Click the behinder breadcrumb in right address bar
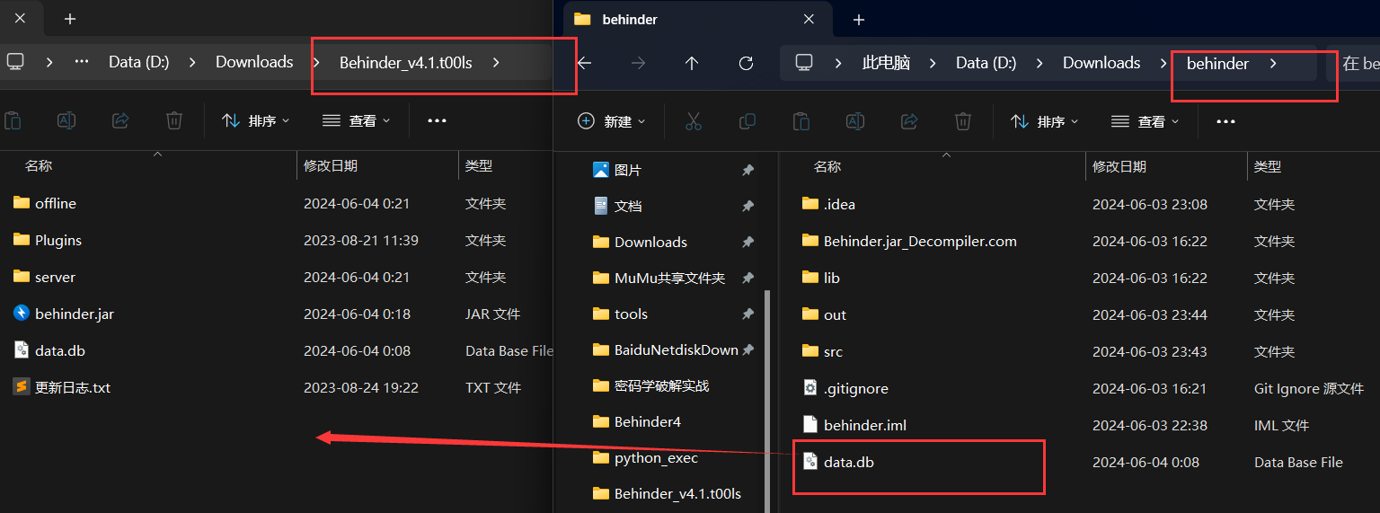The width and height of the screenshot is (1380, 513). pyautogui.click(x=1217, y=63)
